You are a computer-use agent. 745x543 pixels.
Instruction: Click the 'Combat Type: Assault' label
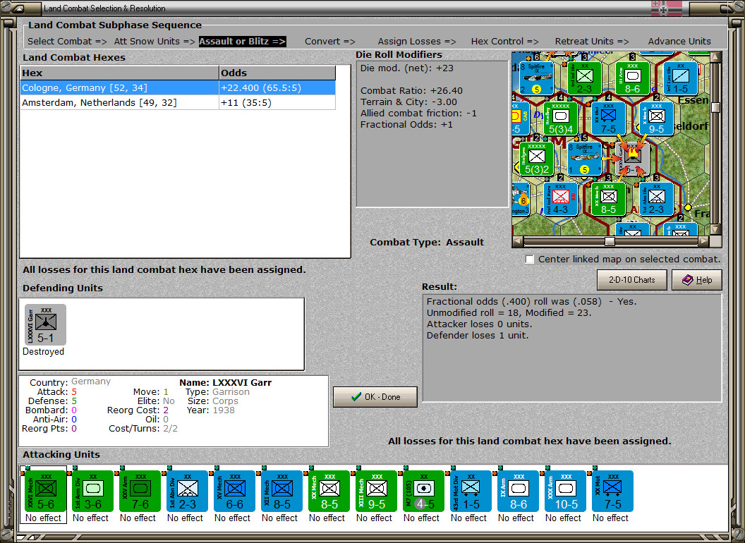click(x=427, y=243)
